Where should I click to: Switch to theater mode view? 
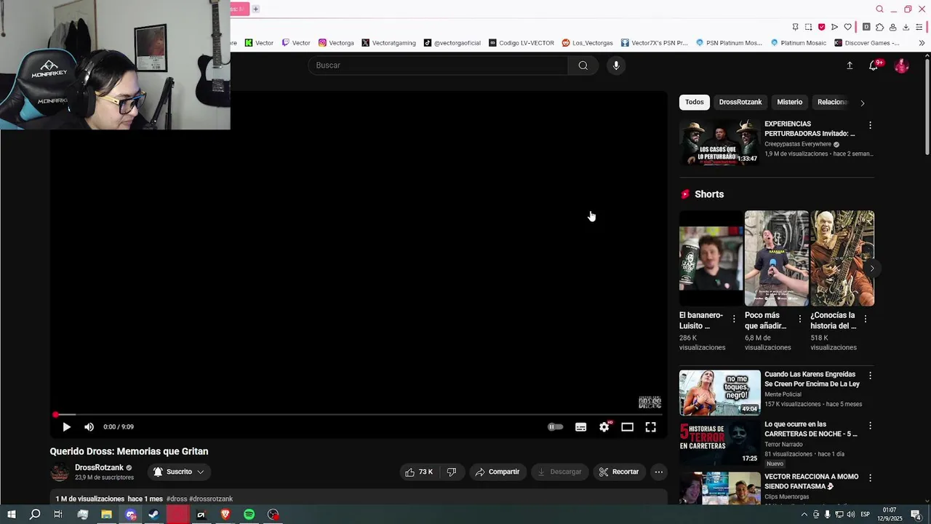[627, 427]
